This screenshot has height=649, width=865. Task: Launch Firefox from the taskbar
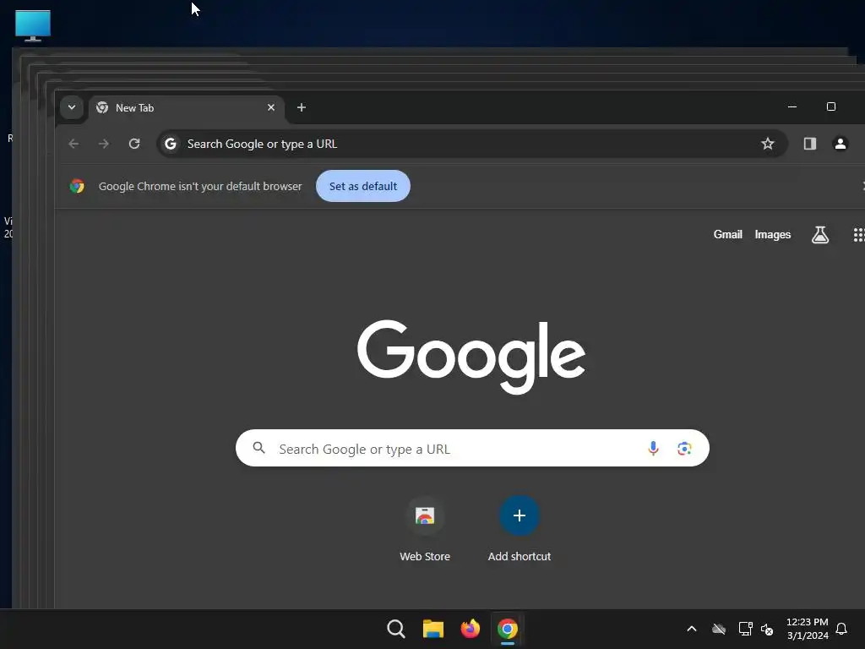[x=470, y=629]
